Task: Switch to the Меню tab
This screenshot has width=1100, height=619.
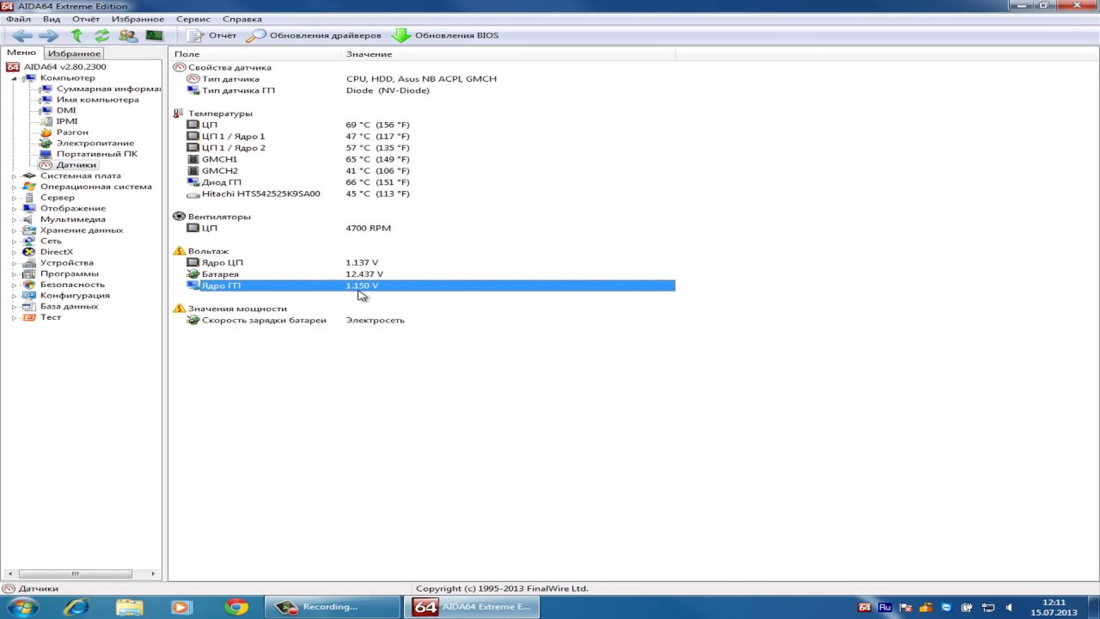Action: pyautogui.click(x=21, y=52)
